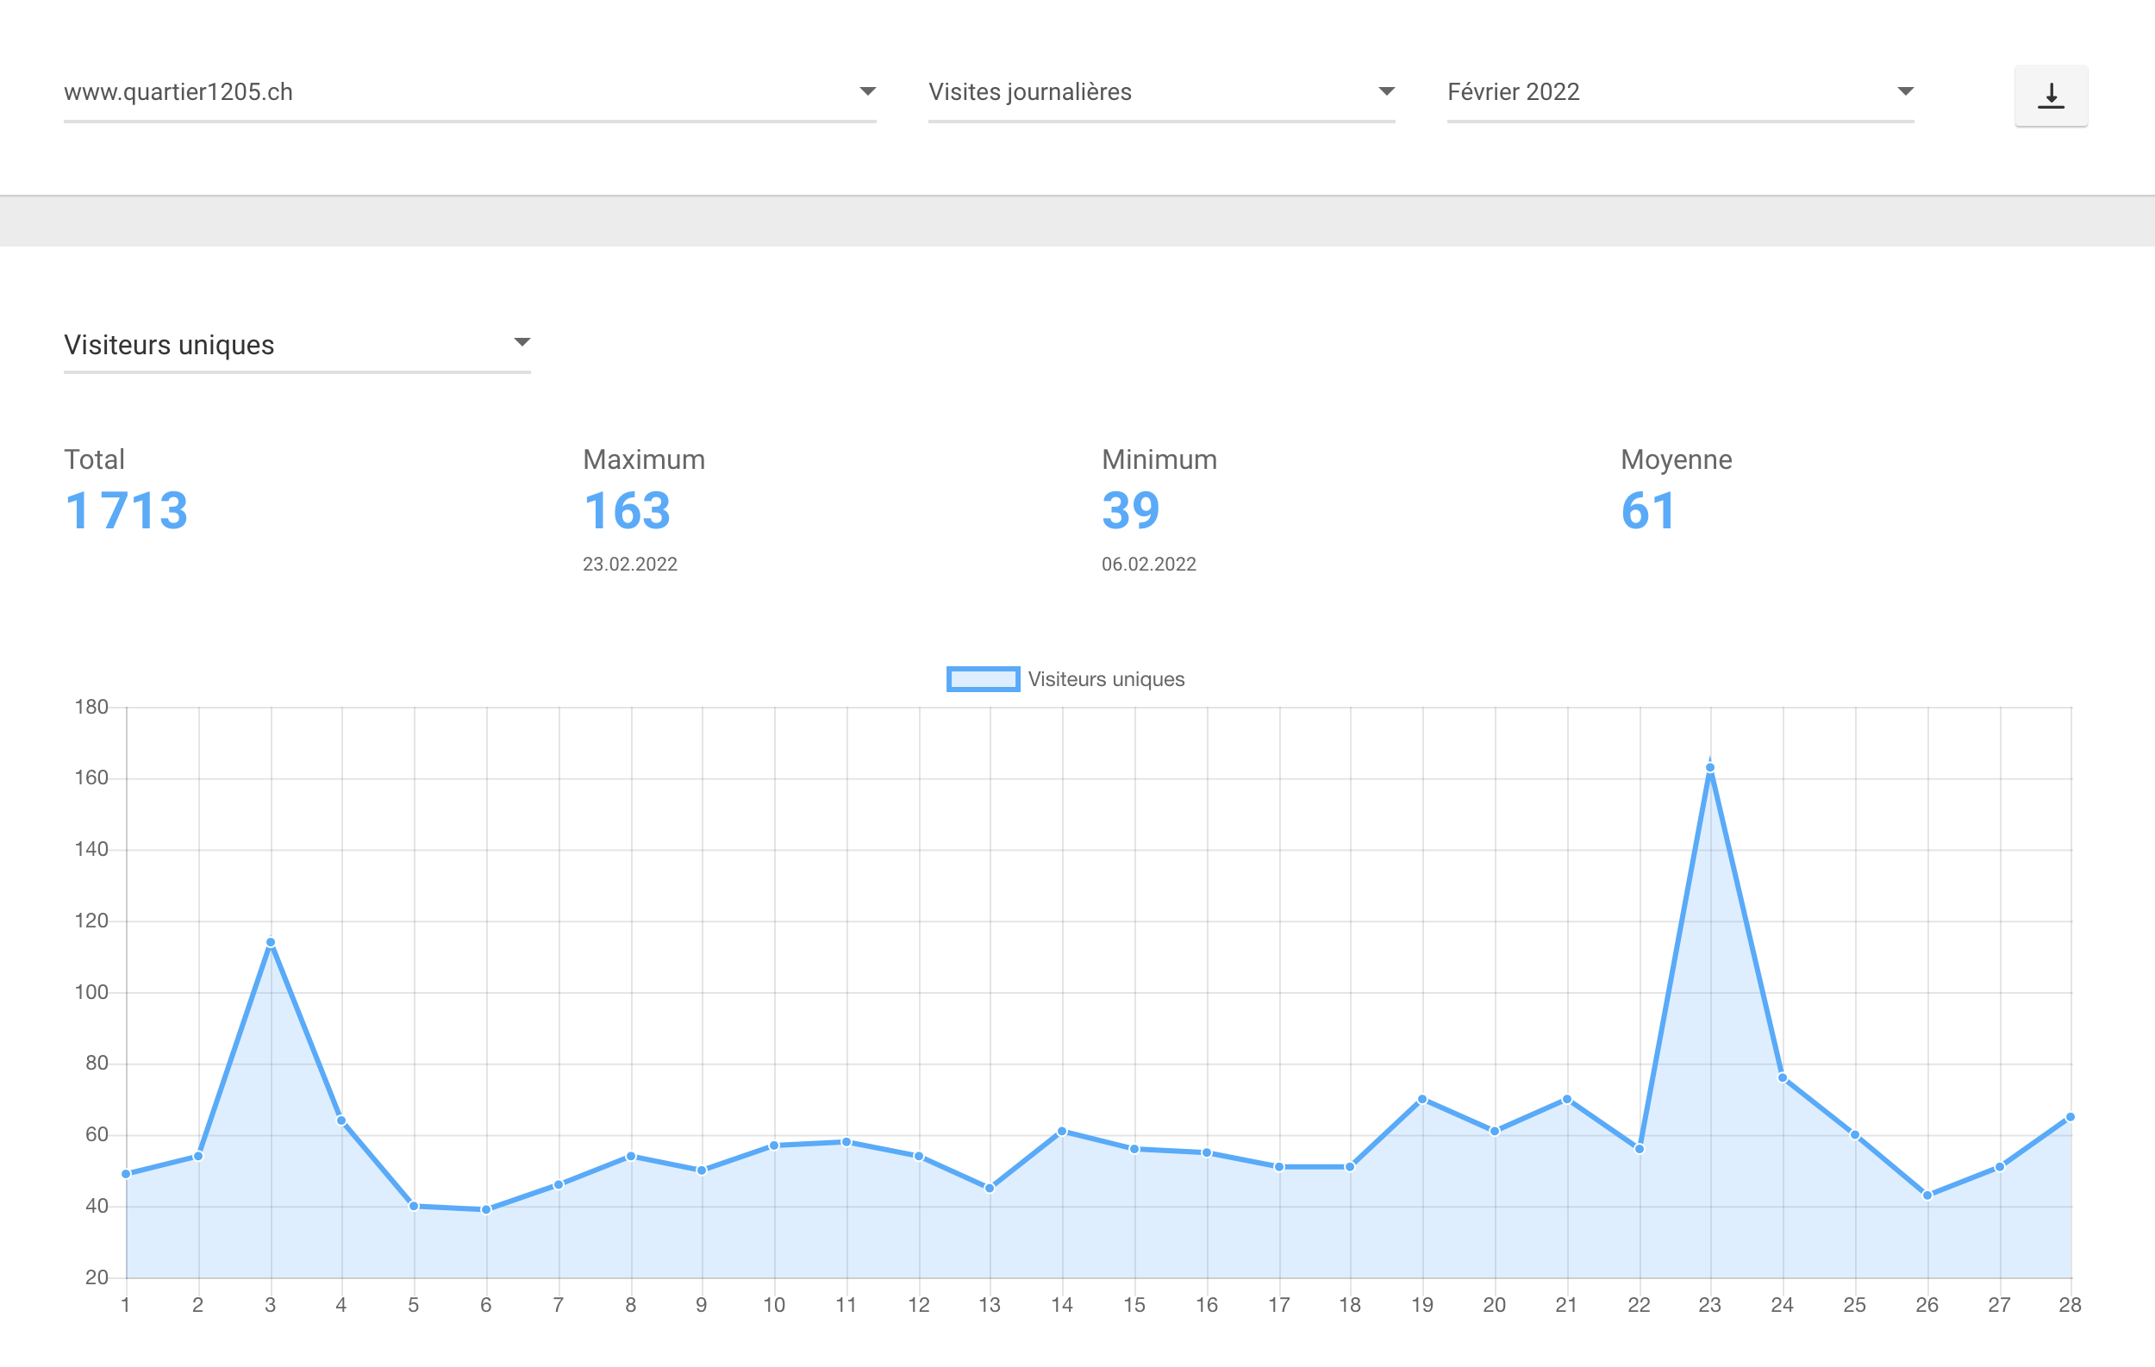Click the Total value 1713
This screenshot has height=1367, width=2155.
[126, 511]
